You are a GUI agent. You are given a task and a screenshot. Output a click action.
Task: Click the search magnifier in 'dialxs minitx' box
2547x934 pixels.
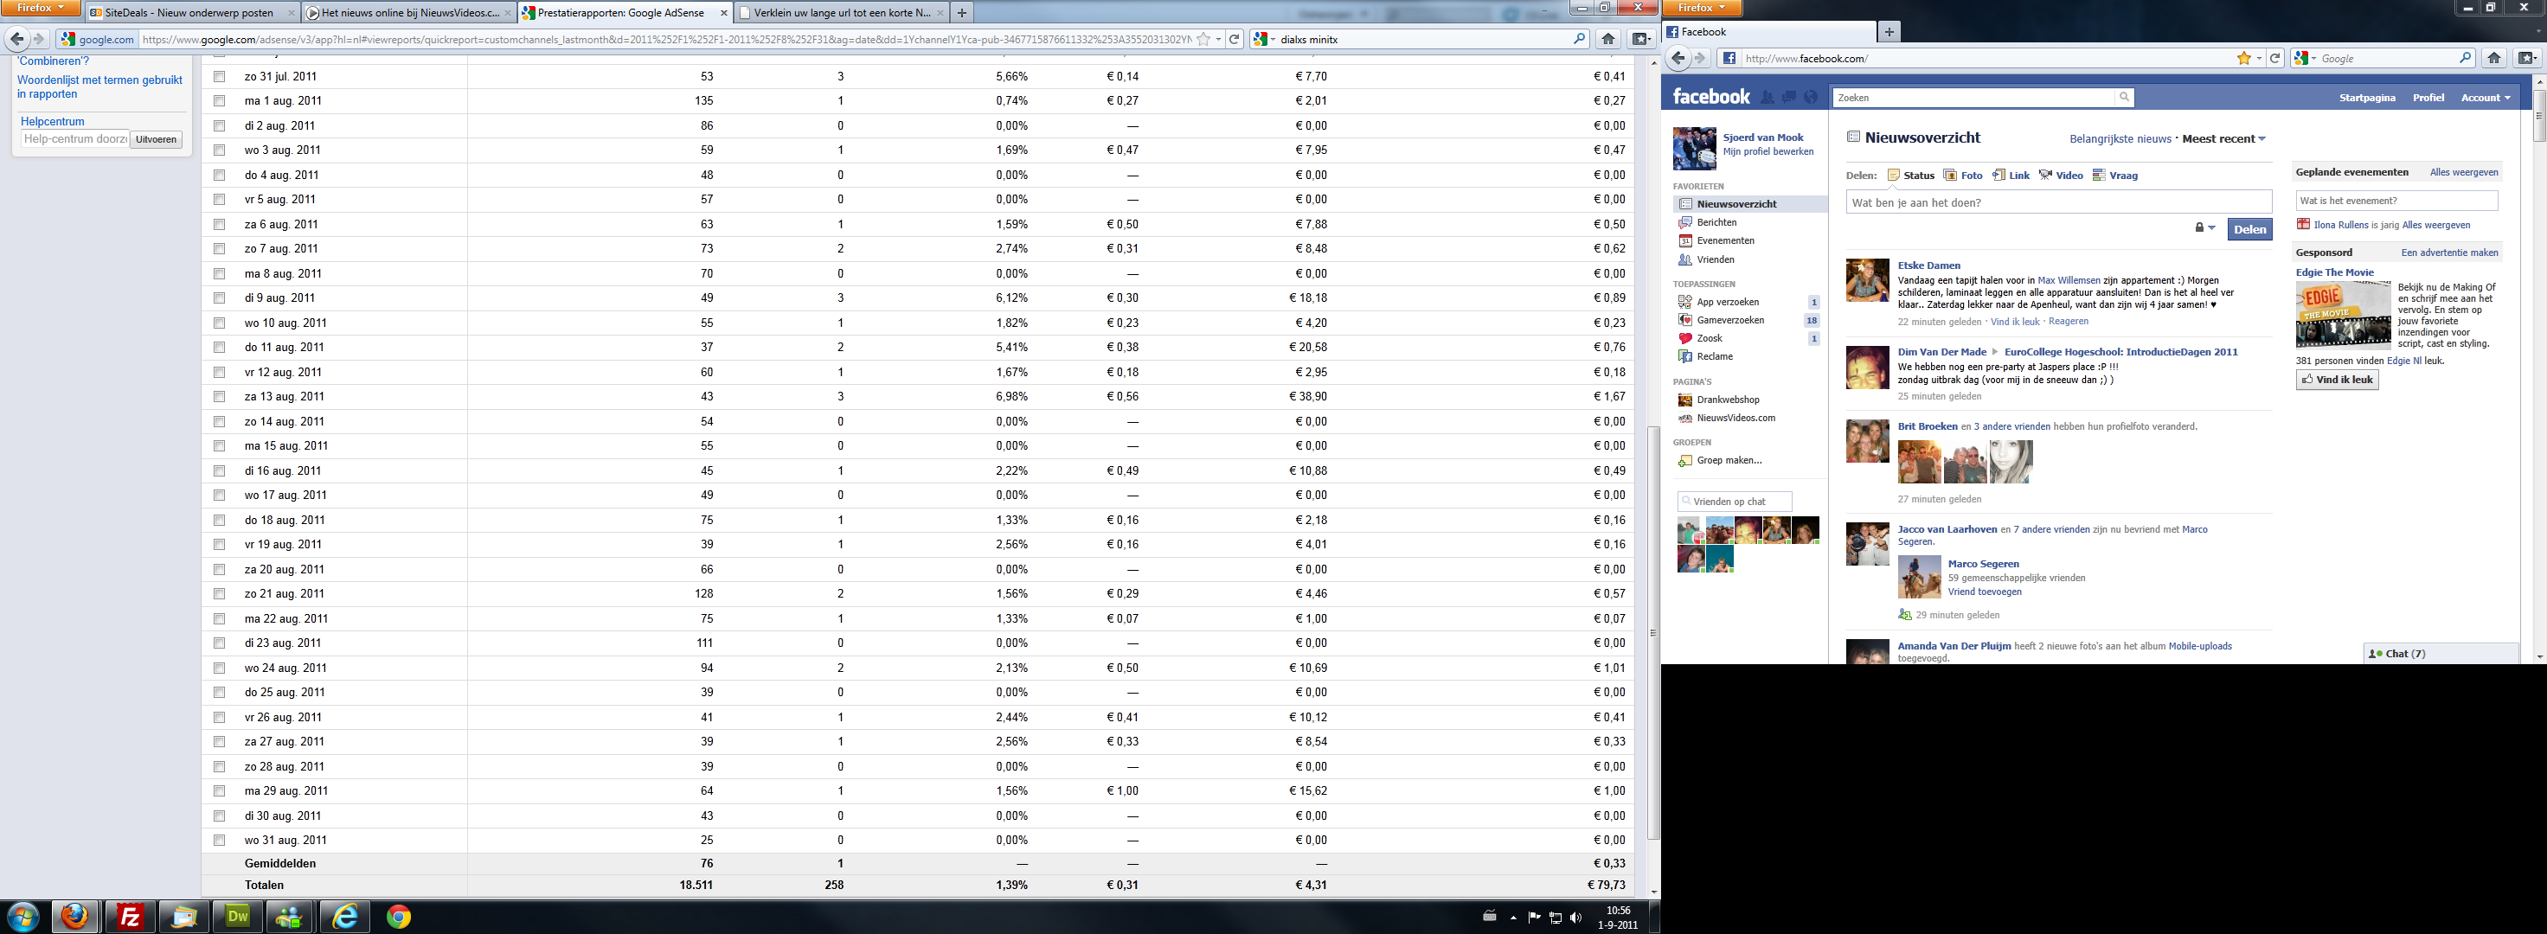[x=1579, y=40]
